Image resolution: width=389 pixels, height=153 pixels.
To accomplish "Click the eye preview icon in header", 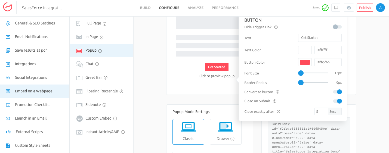I will [349, 8].
